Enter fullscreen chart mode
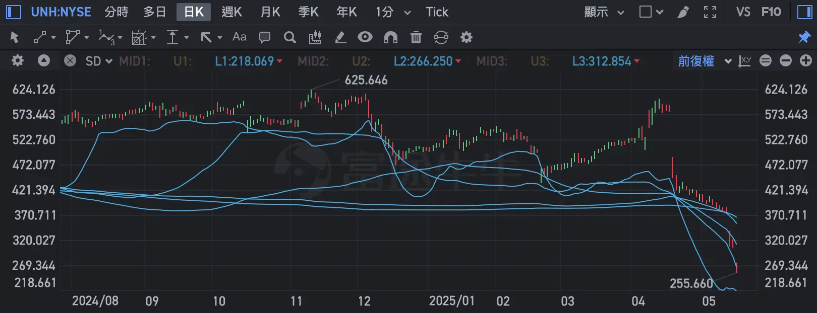This screenshot has width=817, height=313. pyautogui.click(x=710, y=12)
